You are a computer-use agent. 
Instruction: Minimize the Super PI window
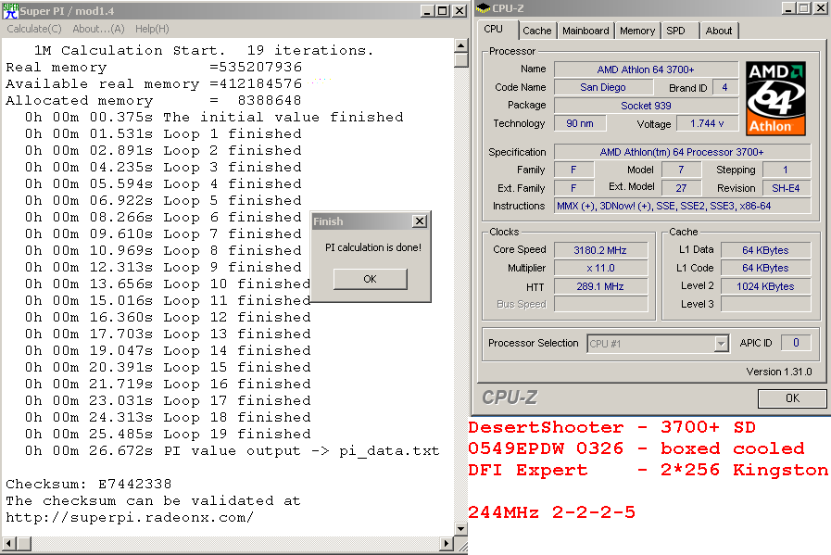[428, 10]
